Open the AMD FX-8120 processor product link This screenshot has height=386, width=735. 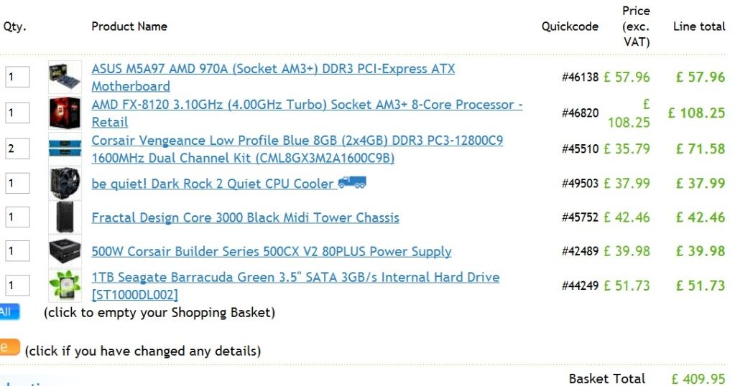[307, 113]
